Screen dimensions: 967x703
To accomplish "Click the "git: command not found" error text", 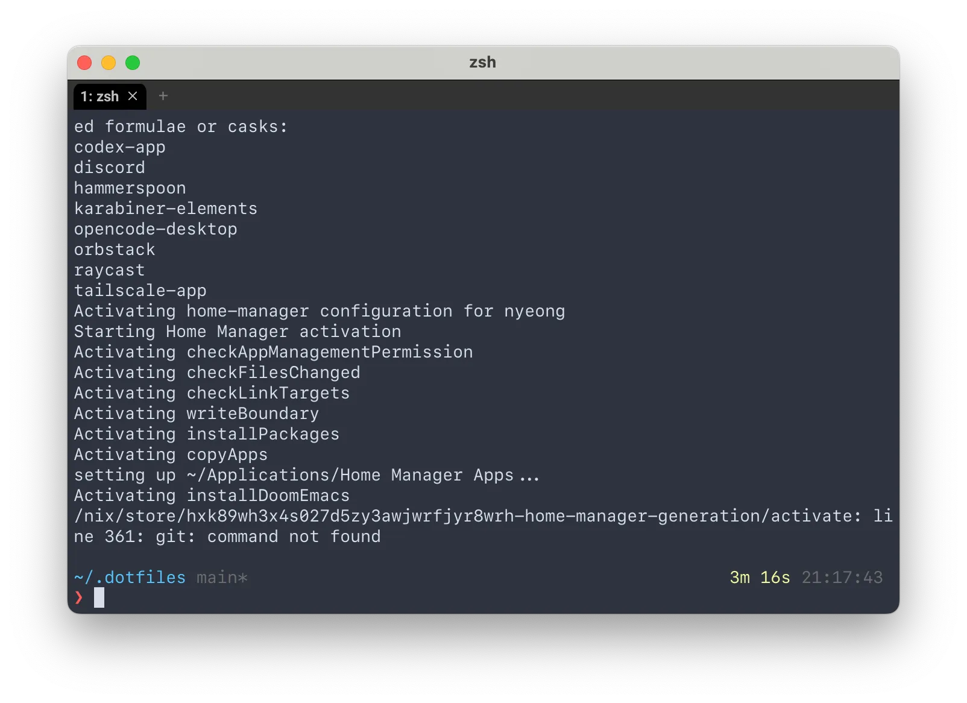I will coord(268,537).
